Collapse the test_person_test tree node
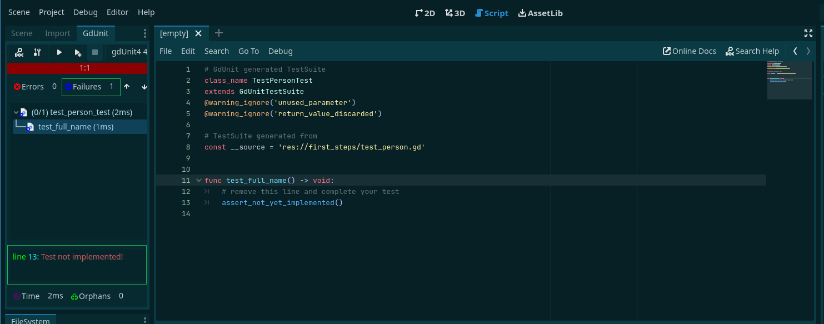The width and height of the screenshot is (824, 324). click(x=16, y=112)
